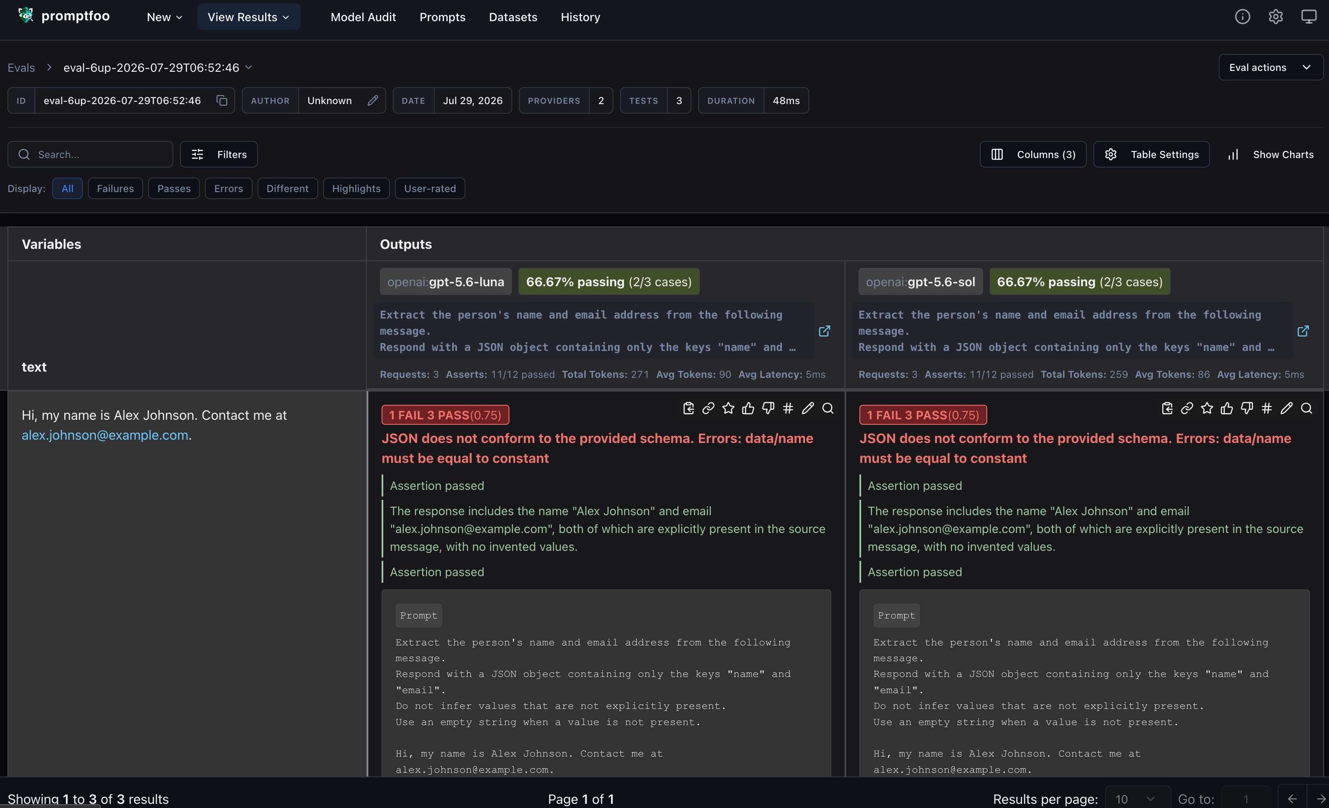The image size is (1329, 808).
Task: Open the History tab
Action: [580, 17]
